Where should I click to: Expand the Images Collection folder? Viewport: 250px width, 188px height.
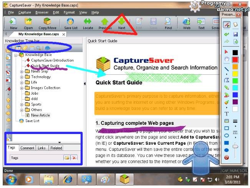pos(22,88)
